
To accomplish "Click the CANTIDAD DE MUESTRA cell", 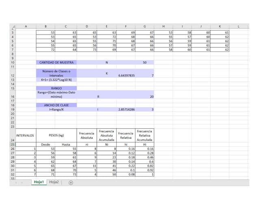I will 56,63.
